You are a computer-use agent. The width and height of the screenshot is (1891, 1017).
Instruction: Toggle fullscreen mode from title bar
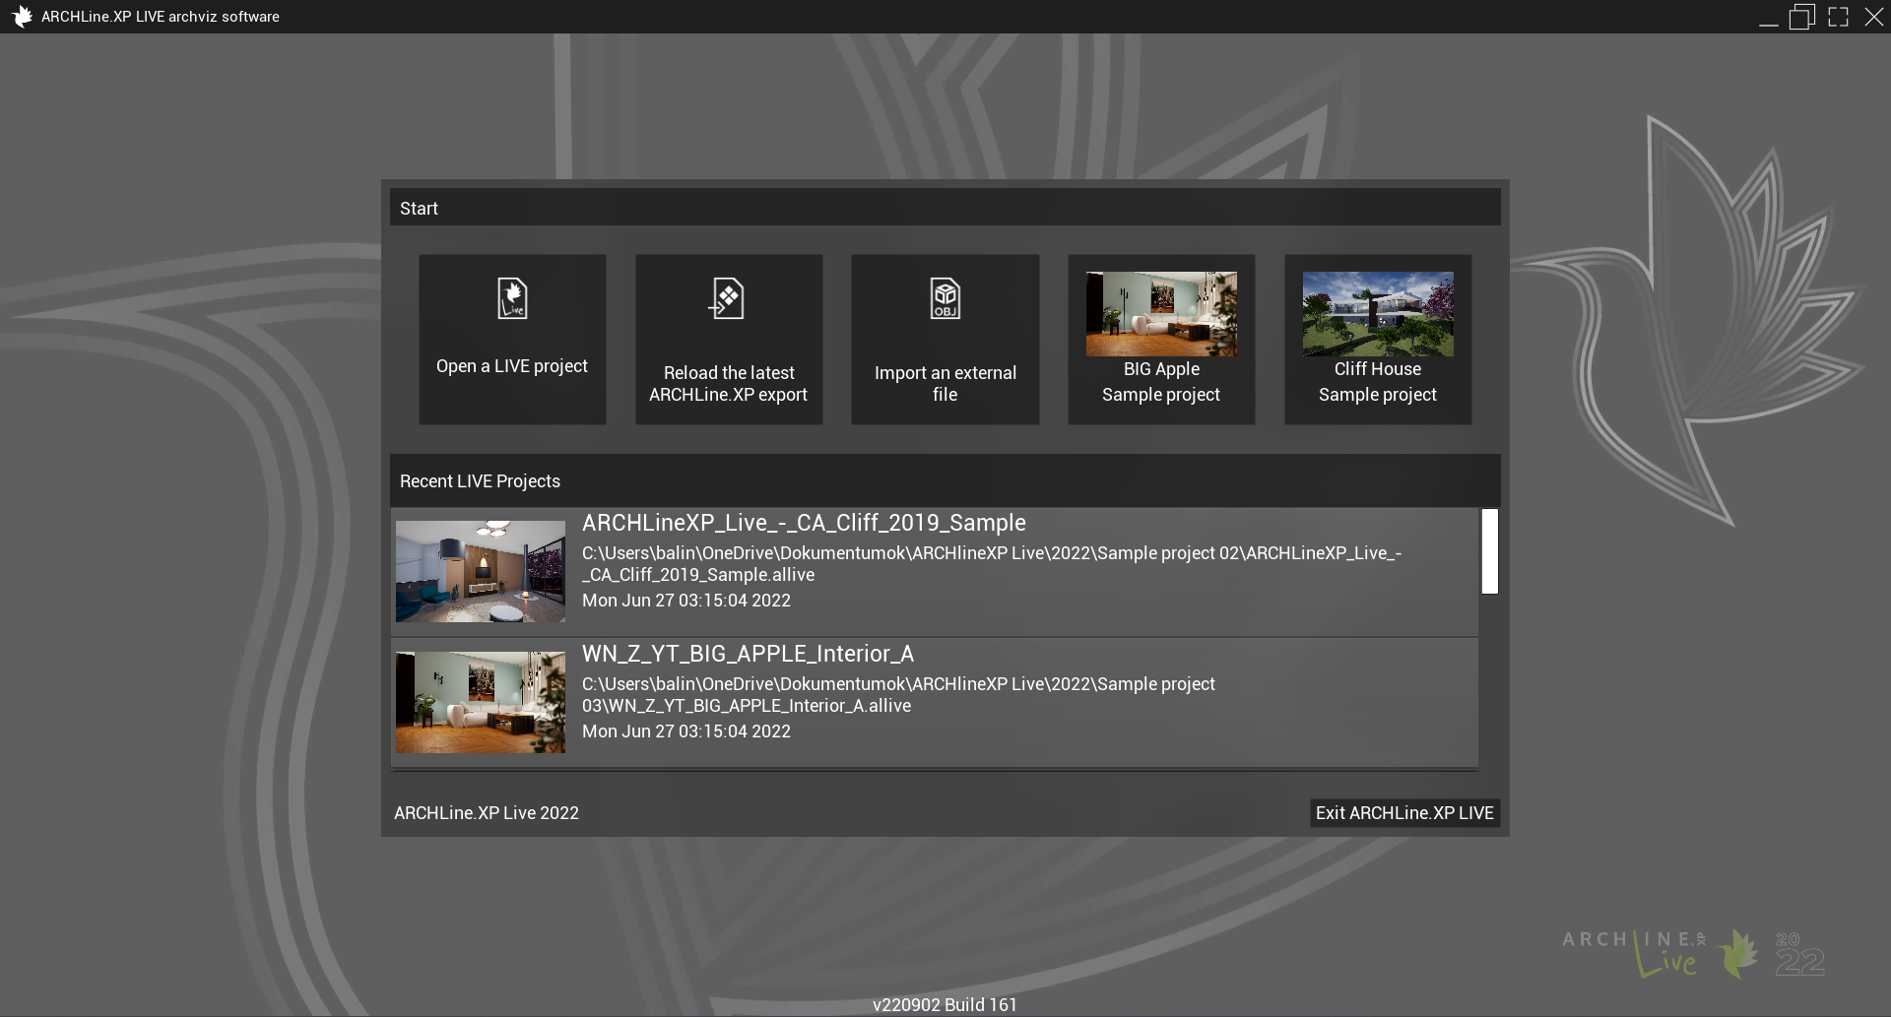(1838, 17)
